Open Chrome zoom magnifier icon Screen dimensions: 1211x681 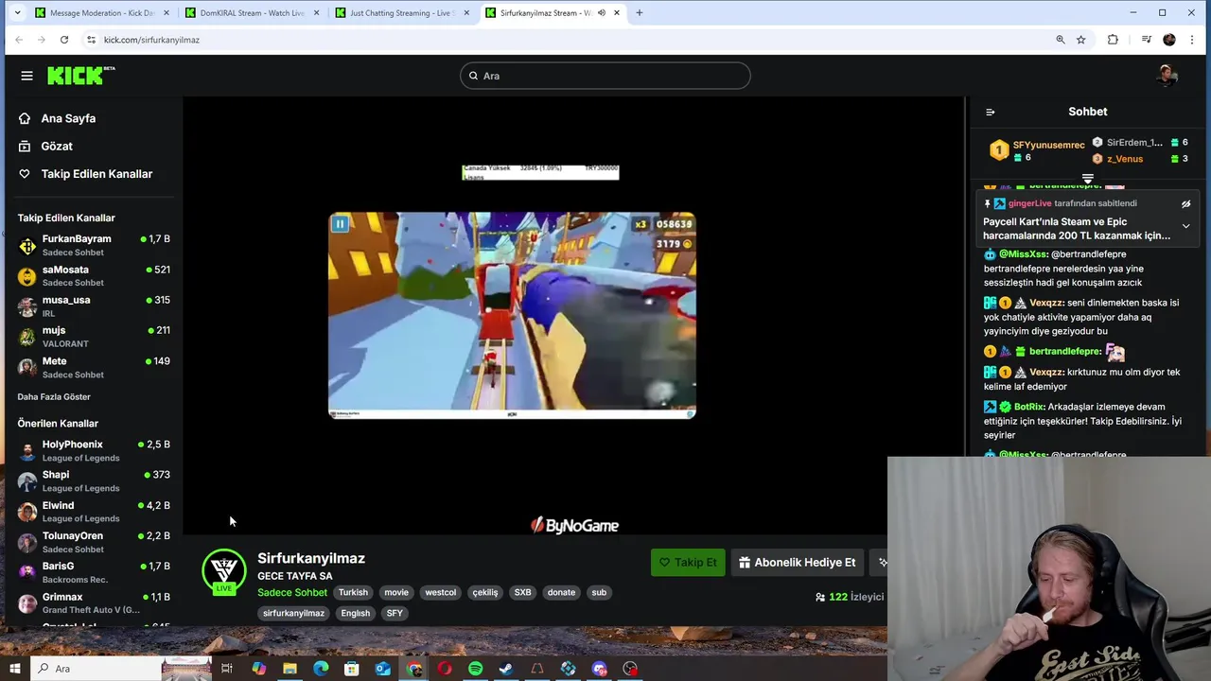pyautogui.click(x=1060, y=40)
